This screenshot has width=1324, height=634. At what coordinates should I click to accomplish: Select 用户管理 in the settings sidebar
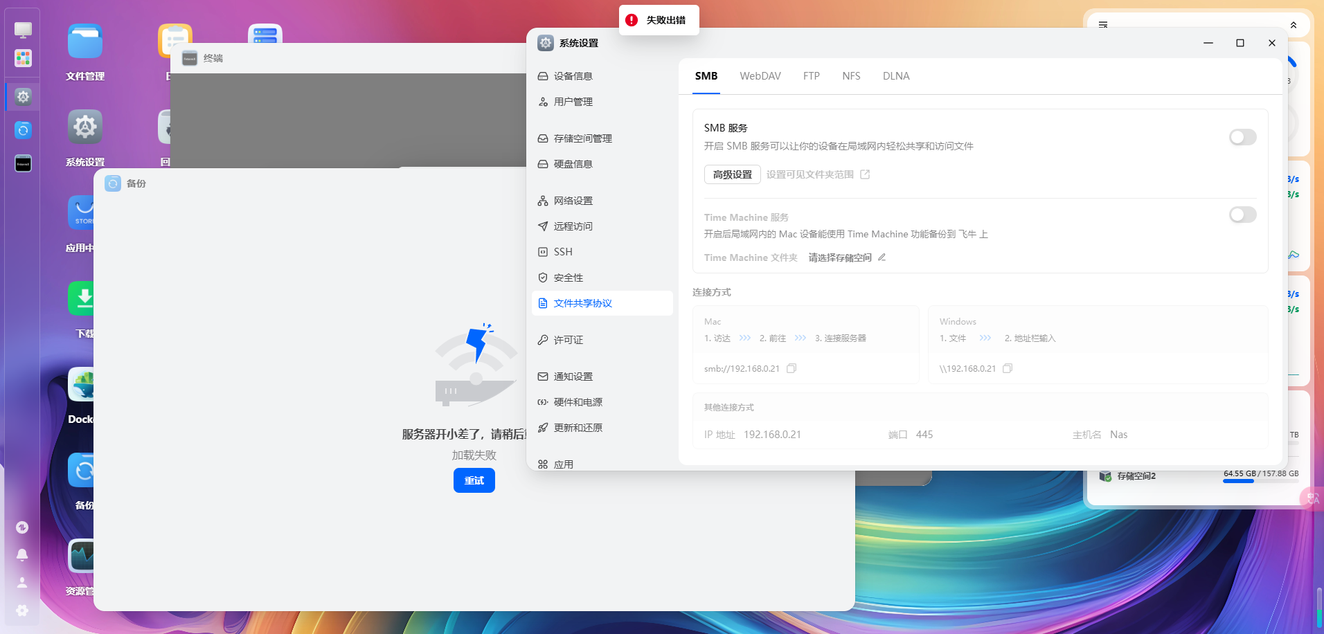coord(602,102)
